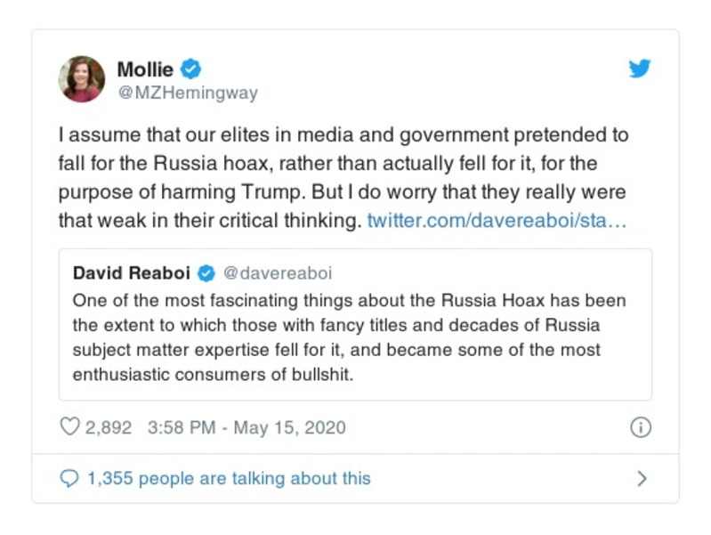Open 1,355 people are talking about this
This screenshot has height=535, width=711.
(x=229, y=479)
